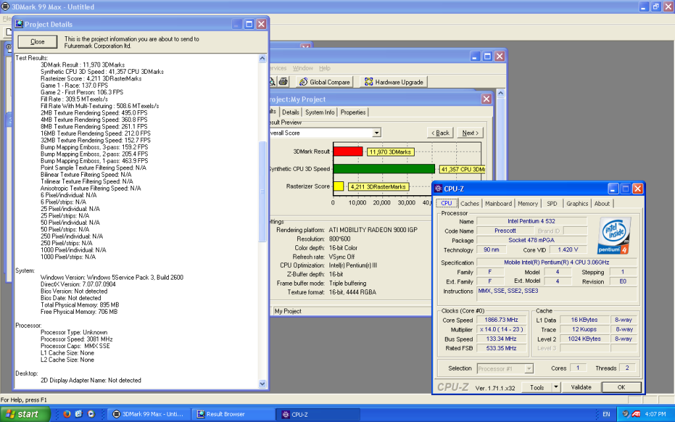675x422 pixels.
Task: Click Global Compare button
Action: coord(325,82)
